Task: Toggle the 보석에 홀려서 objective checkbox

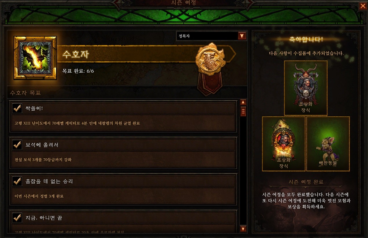Action: [x=17, y=144]
